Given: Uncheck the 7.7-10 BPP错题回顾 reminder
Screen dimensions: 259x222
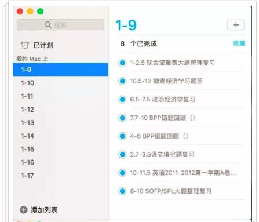Looking at the screenshot, I should click(x=122, y=118).
